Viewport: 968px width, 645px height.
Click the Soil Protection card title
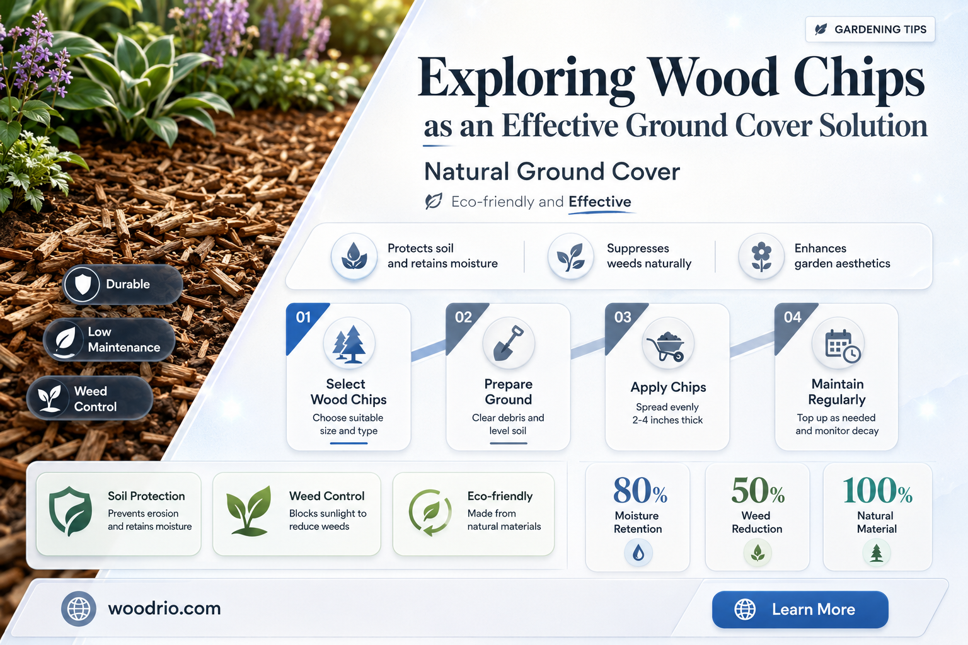tap(146, 496)
